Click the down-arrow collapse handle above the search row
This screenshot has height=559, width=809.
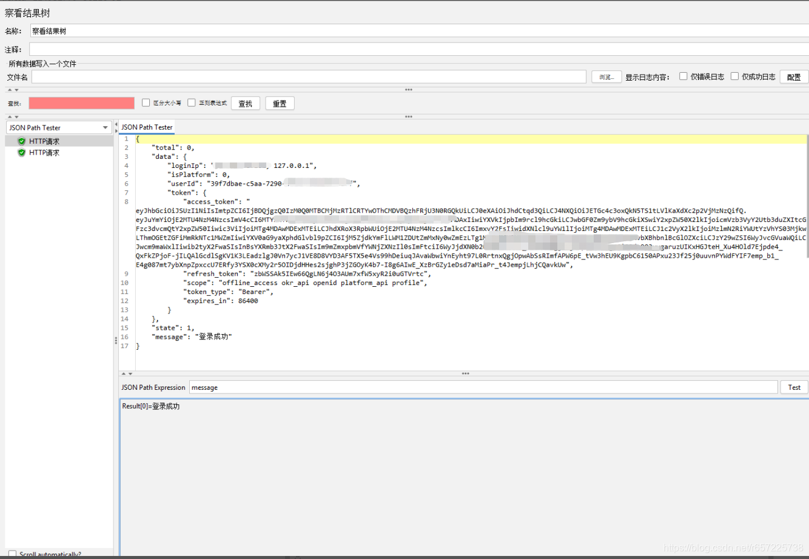pyautogui.click(x=16, y=90)
